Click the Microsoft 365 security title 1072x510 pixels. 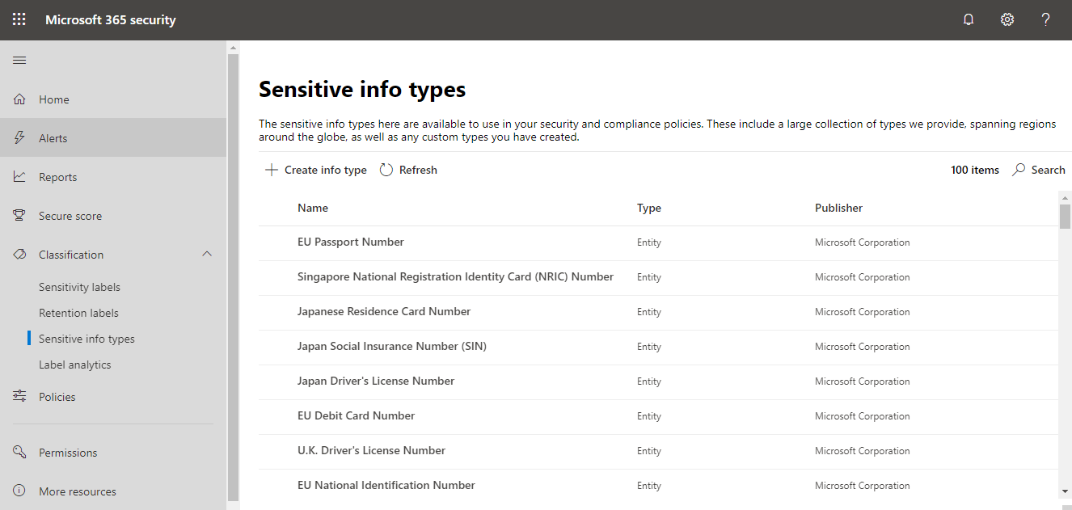[111, 20]
